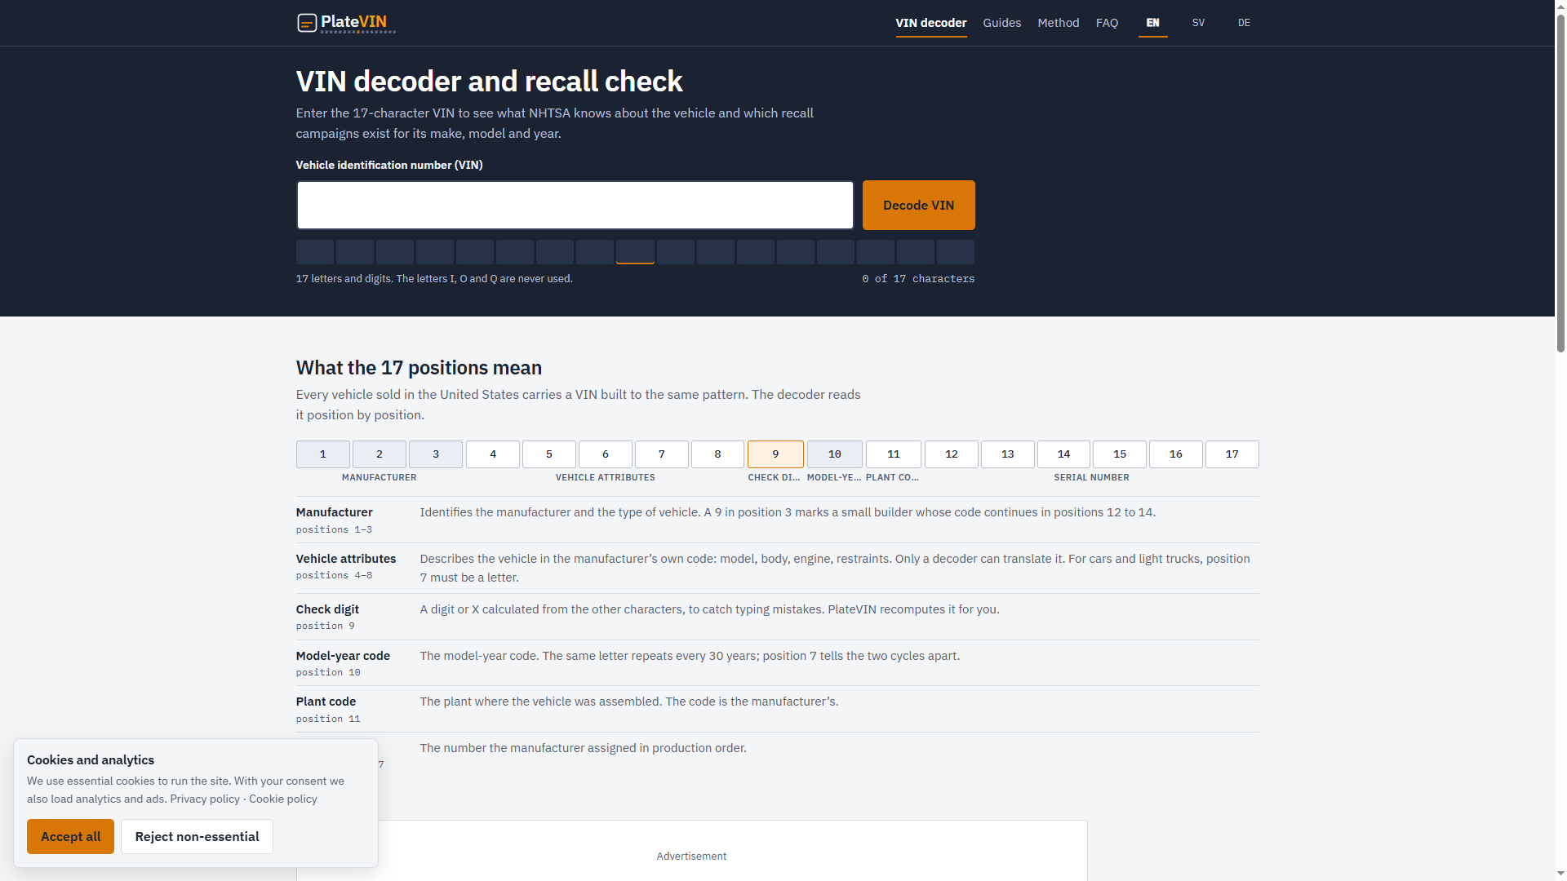Click the 'Advertisement' label

[691, 856]
